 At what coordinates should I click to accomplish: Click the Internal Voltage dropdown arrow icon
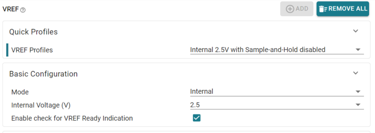(x=358, y=105)
